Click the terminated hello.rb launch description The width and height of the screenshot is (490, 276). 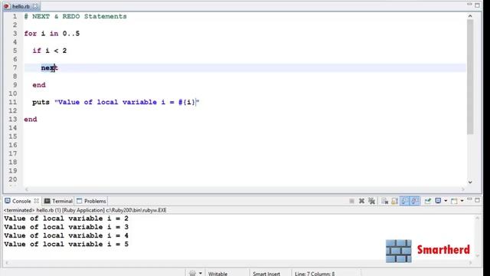click(x=85, y=210)
